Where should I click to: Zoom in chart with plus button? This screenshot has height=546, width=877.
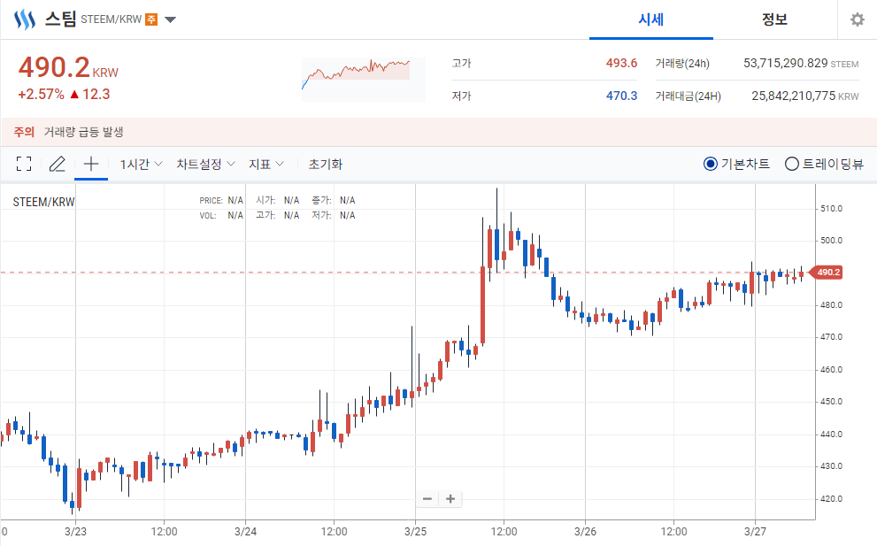pyautogui.click(x=450, y=498)
